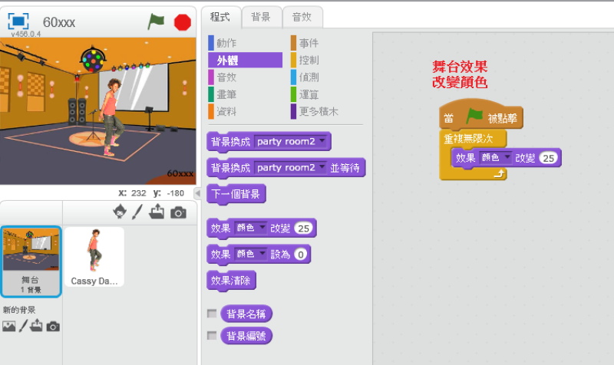Image resolution: width=614 pixels, height=365 pixels.
Task: Click the 效果清除 block
Action: tap(232, 280)
